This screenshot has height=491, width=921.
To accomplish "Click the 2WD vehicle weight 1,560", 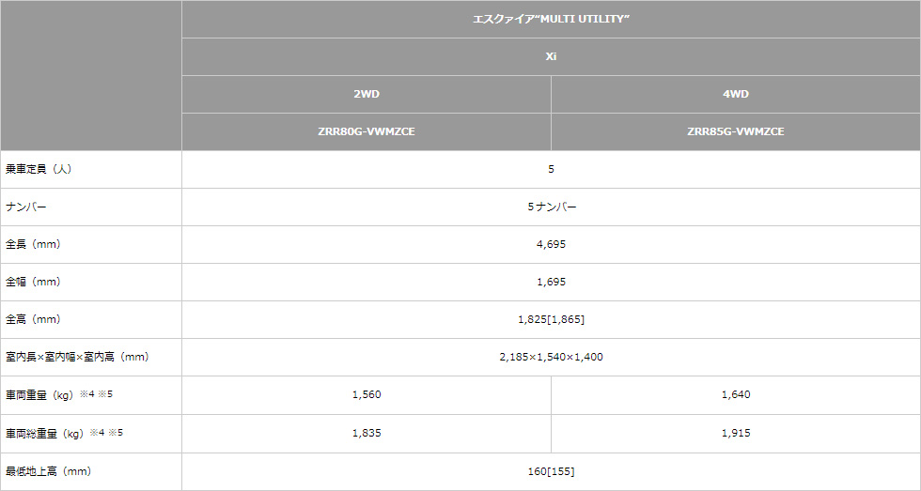I will click(x=367, y=395).
